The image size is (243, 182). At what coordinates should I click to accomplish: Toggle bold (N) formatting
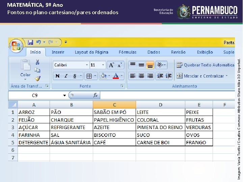click(x=57, y=76)
